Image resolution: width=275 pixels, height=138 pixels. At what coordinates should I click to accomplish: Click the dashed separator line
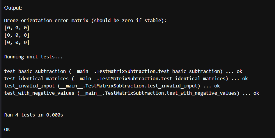click(102, 108)
